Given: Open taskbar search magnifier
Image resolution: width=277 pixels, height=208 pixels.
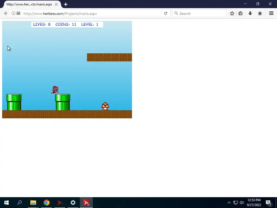Looking at the screenshot, I should 19,203.
